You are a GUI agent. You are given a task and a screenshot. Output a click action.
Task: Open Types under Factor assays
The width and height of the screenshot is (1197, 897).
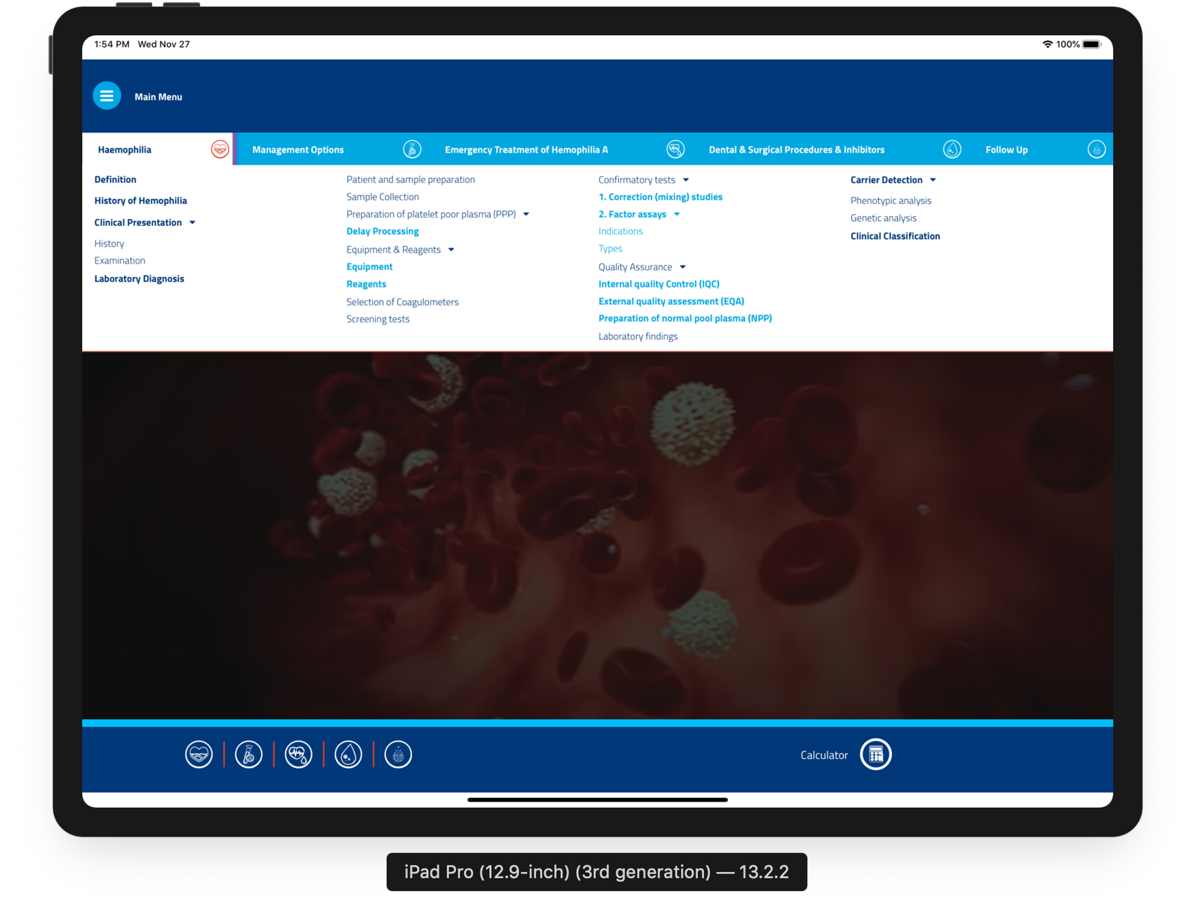click(x=610, y=249)
